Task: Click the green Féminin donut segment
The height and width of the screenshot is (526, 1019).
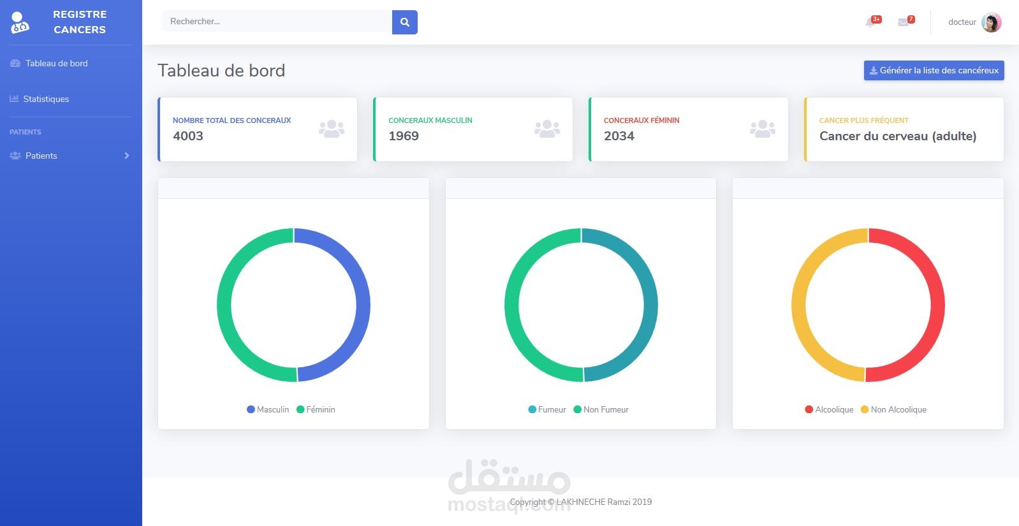Action: point(224,305)
